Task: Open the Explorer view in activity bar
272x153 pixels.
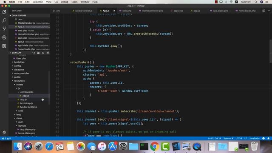Action: coord(4,12)
